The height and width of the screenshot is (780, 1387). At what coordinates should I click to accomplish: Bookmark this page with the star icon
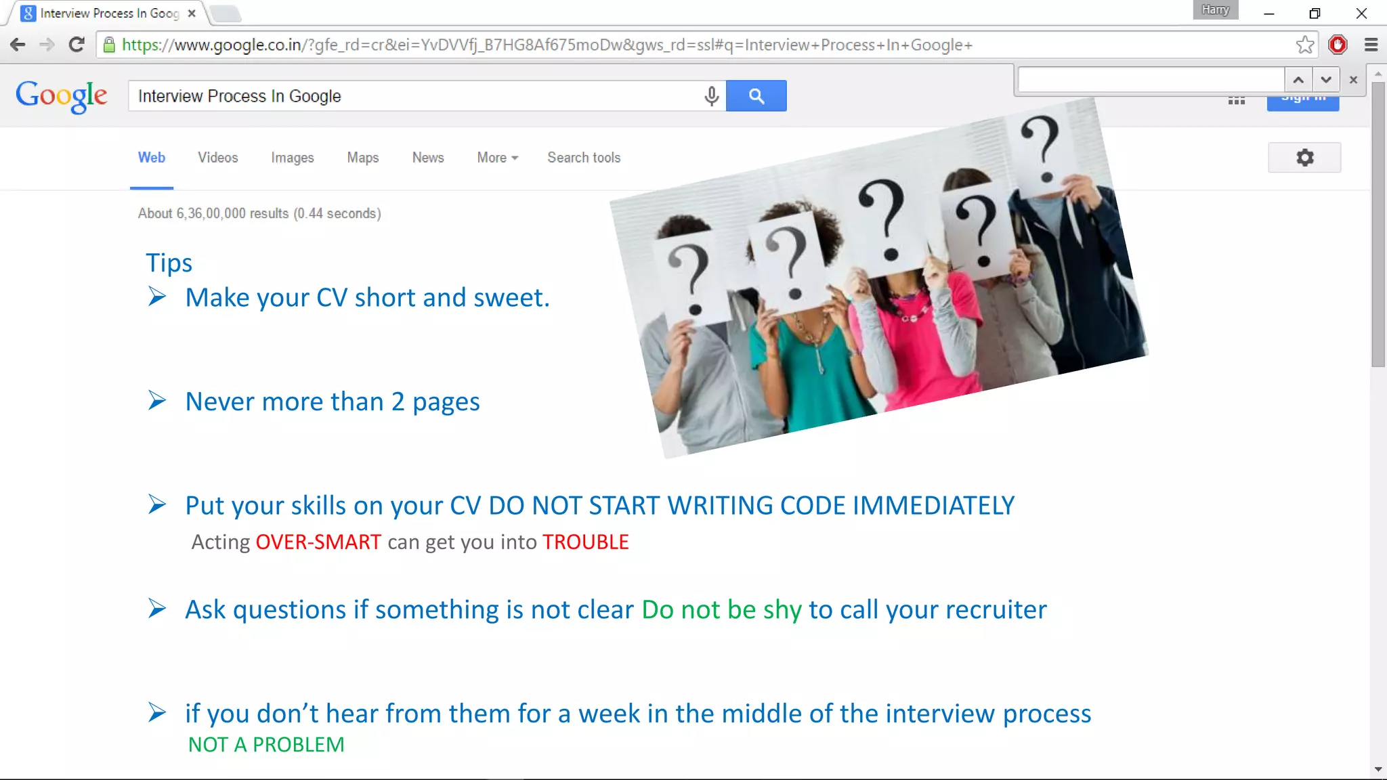pyautogui.click(x=1305, y=45)
